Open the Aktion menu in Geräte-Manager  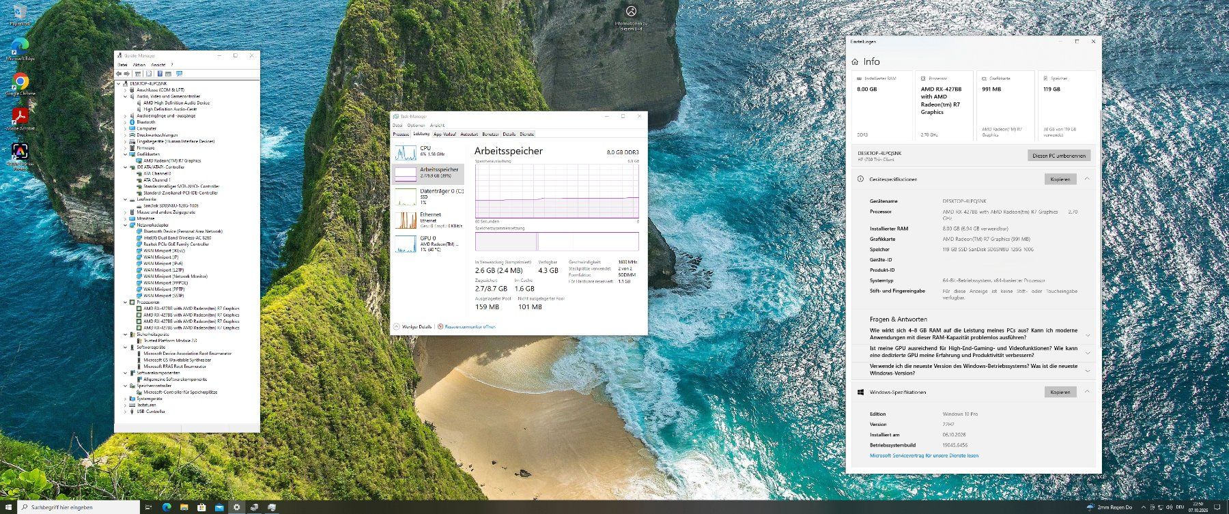(x=139, y=65)
